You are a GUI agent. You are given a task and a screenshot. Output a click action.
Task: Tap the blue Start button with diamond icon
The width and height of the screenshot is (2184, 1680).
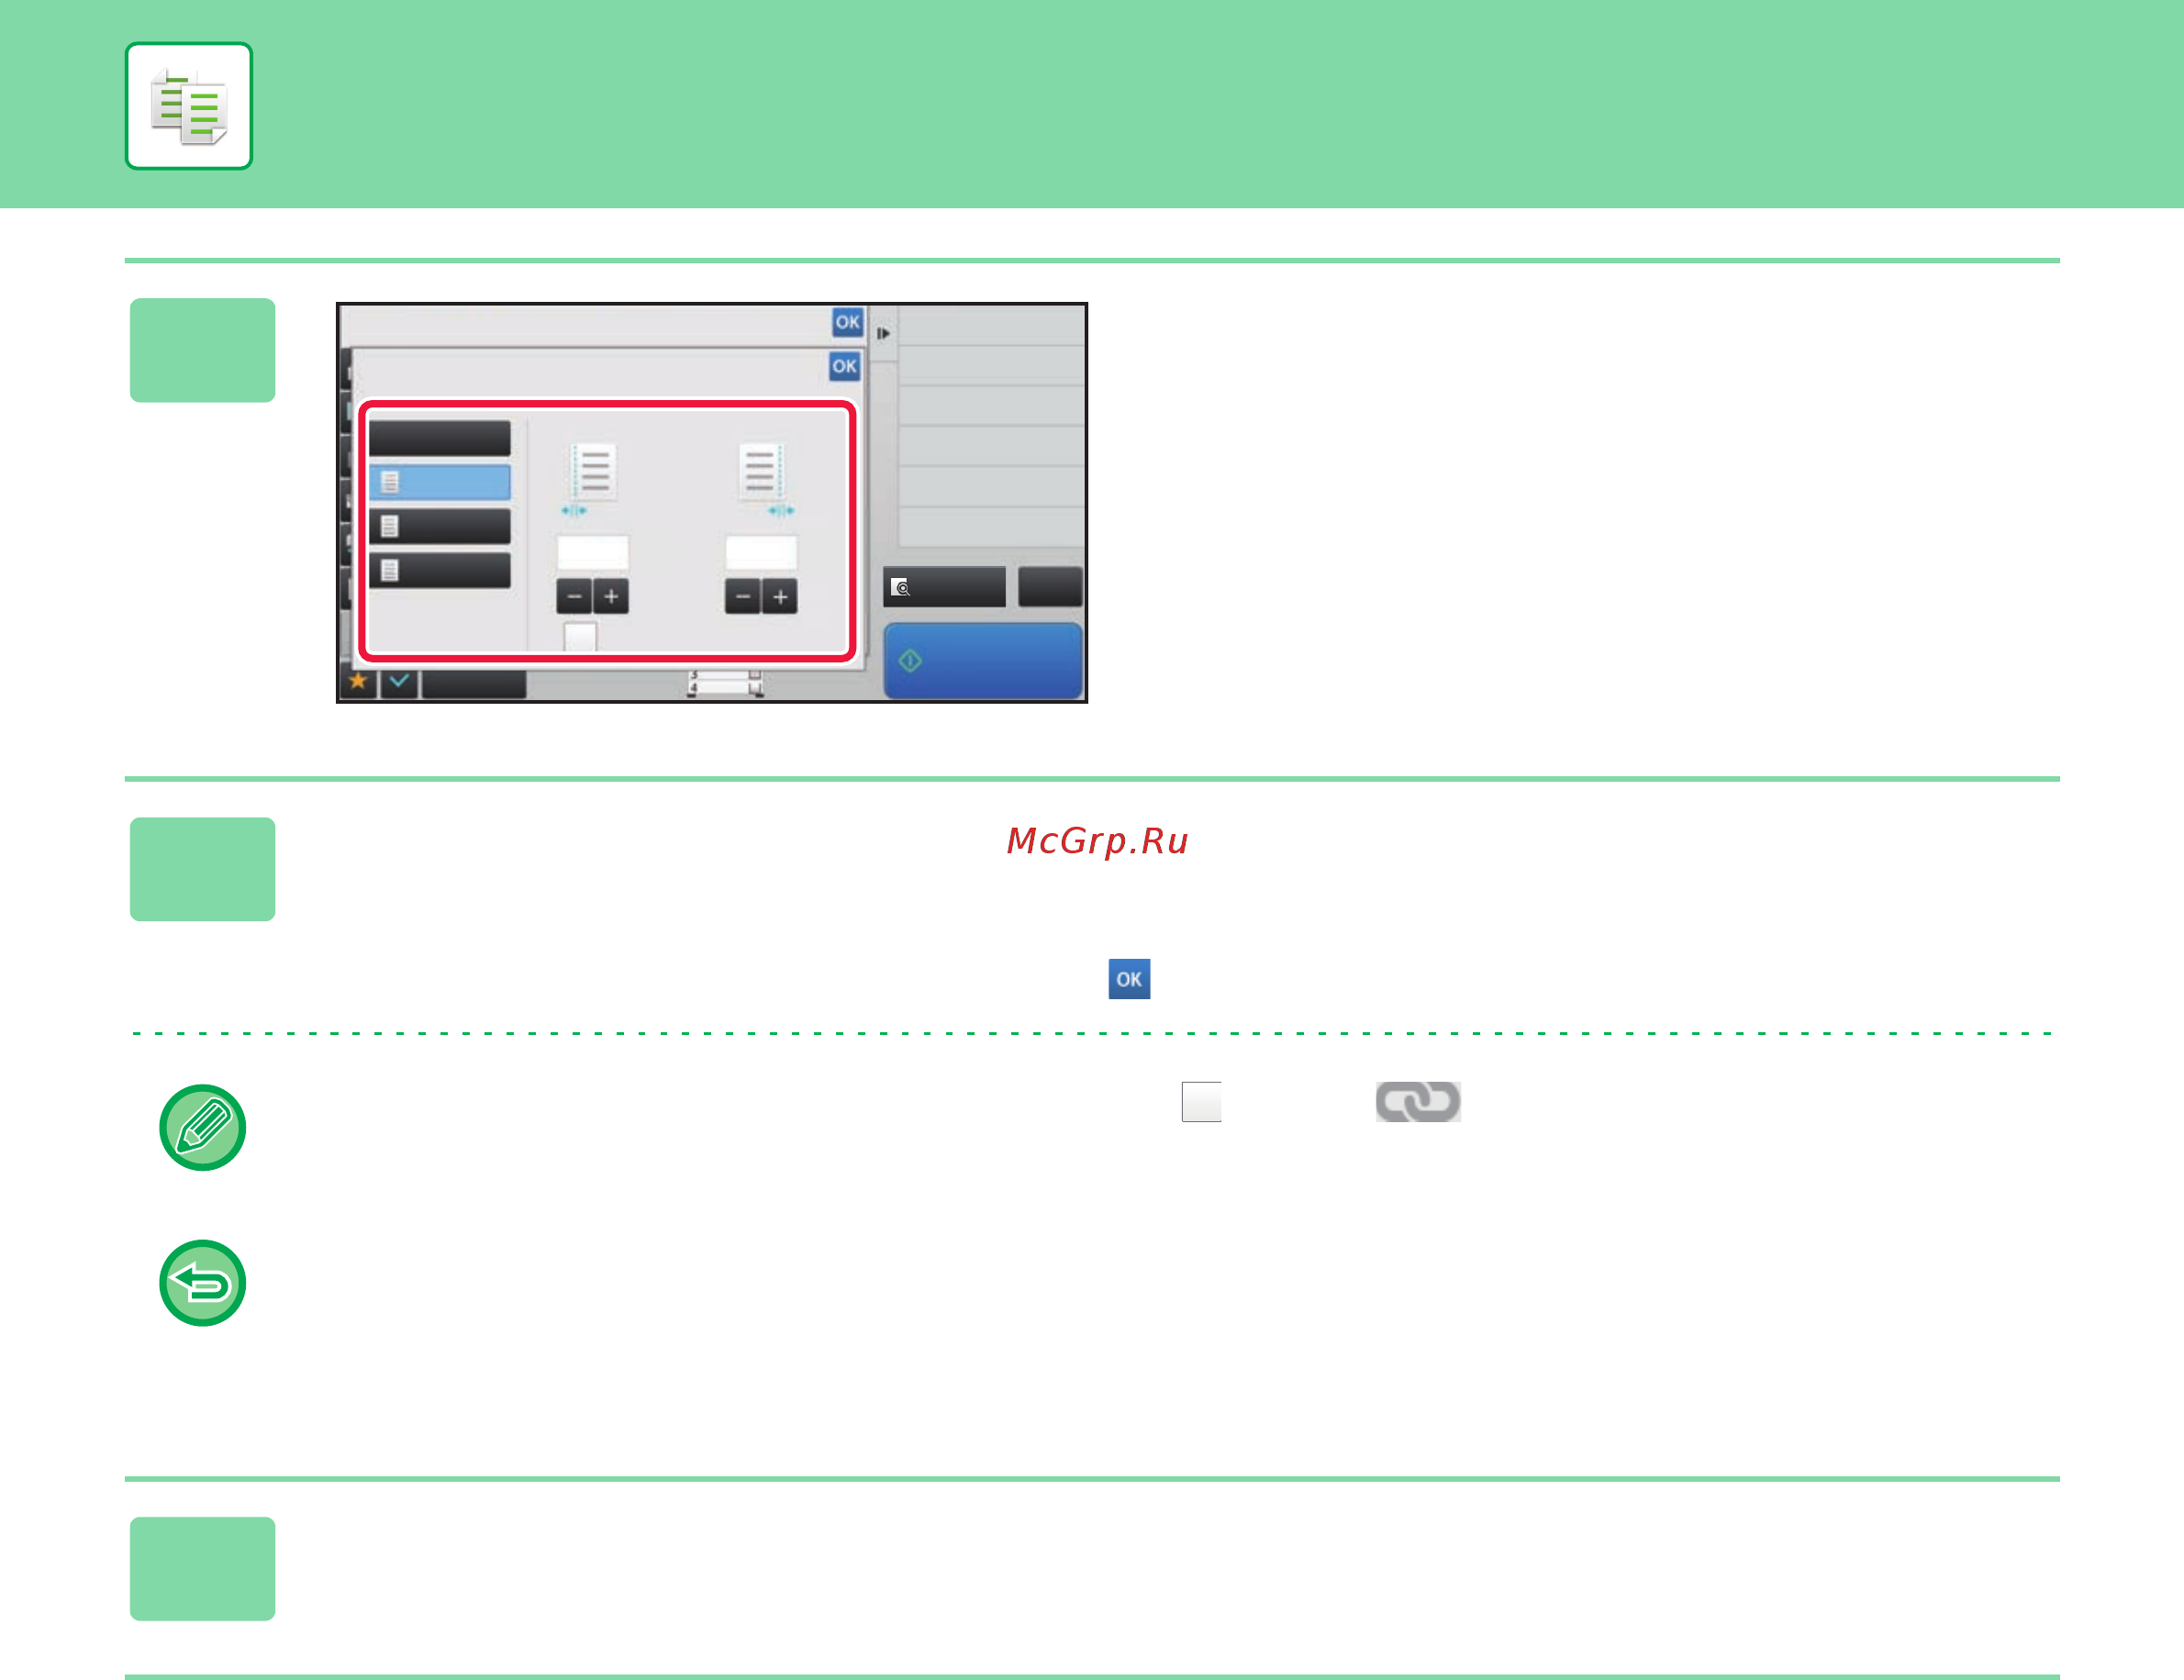click(983, 661)
